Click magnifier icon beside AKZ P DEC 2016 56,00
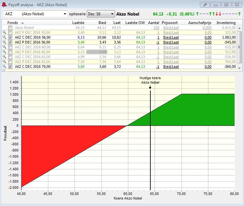244x206 pixels. pyautogui.click(x=4, y=42)
